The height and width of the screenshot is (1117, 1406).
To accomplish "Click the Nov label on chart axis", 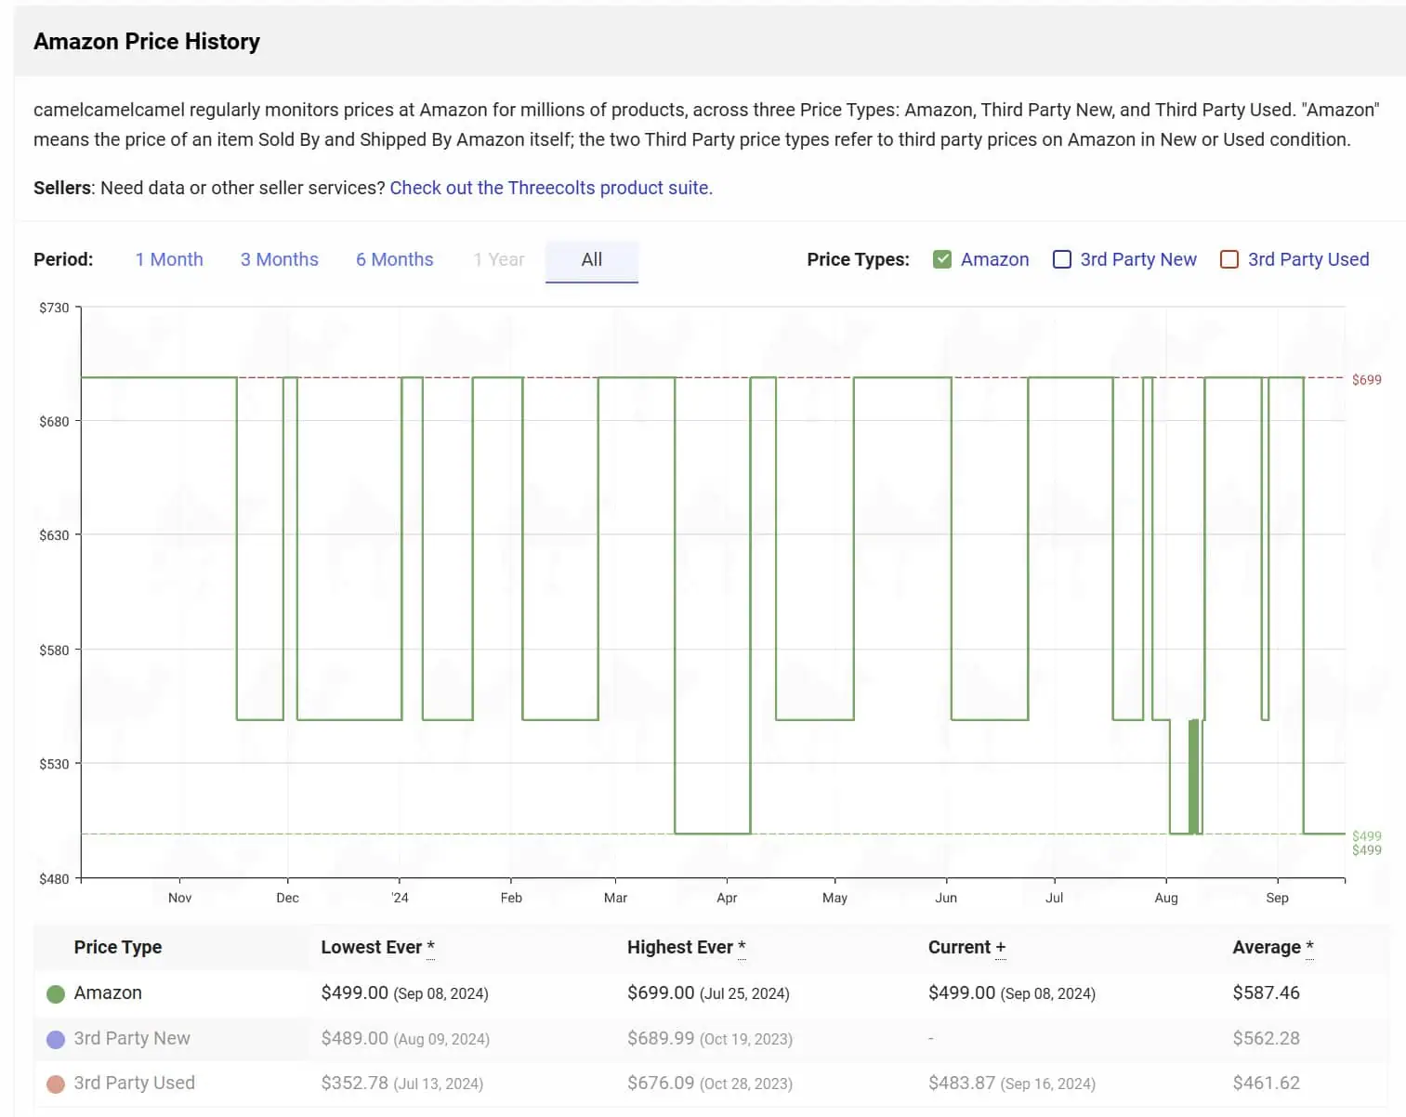I will (x=179, y=898).
